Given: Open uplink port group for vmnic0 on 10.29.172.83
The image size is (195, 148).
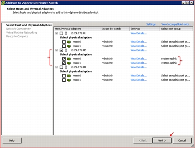Looking at the screenshot, I should pos(176,76).
